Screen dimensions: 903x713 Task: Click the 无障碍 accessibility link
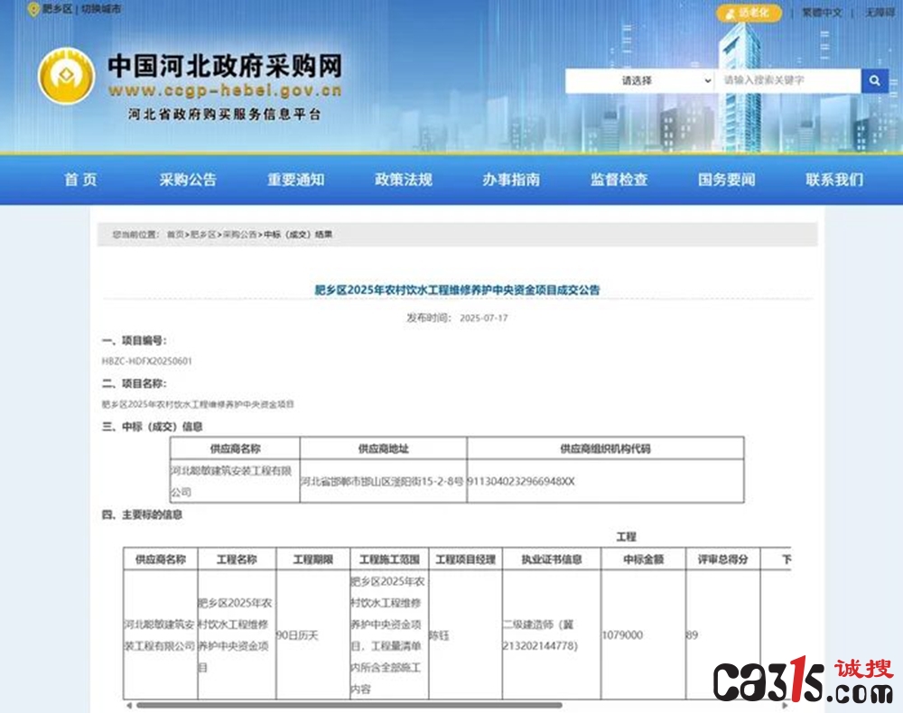[x=880, y=12]
